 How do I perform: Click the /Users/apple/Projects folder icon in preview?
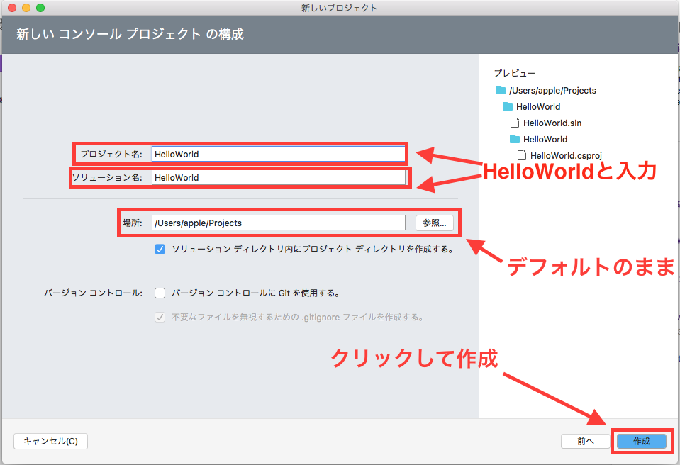501,91
